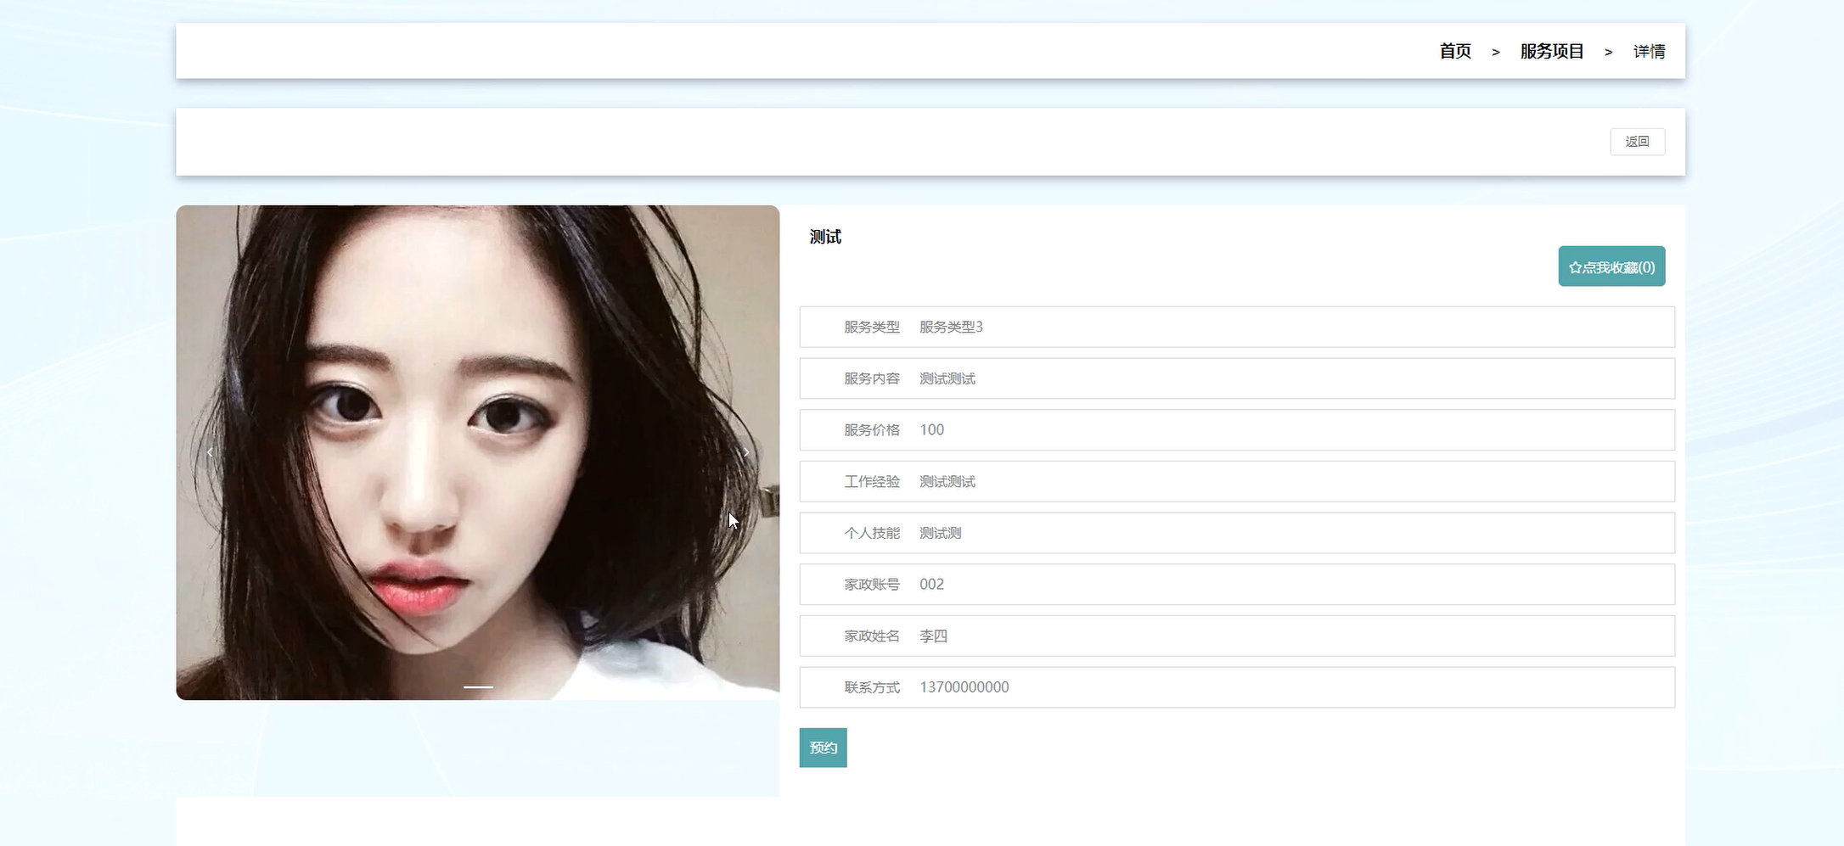Click the 服务内容 label
Image resolution: width=1844 pixels, height=846 pixels.
871,378
